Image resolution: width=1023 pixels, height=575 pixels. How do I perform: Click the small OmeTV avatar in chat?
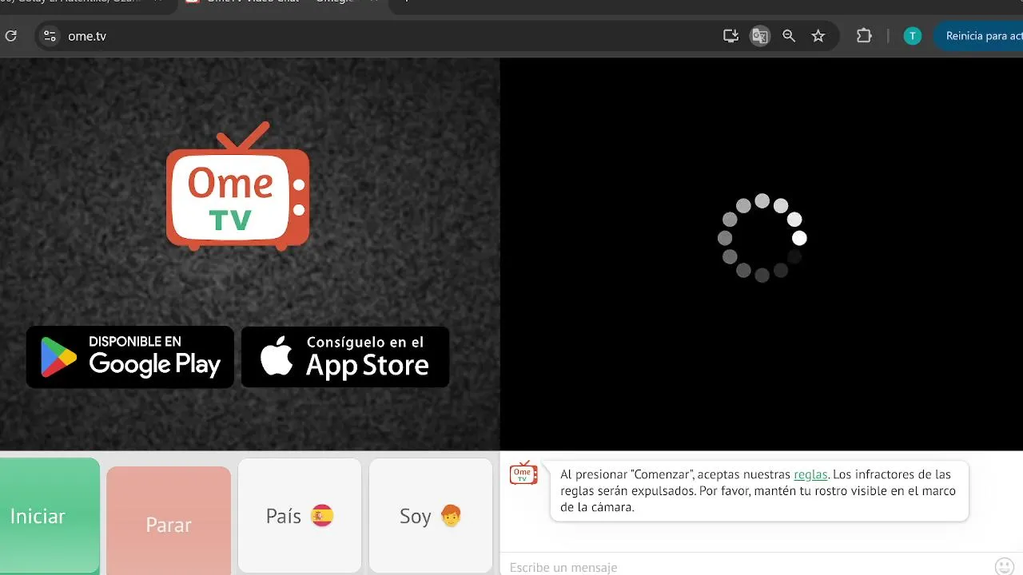pyautogui.click(x=523, y=473)
